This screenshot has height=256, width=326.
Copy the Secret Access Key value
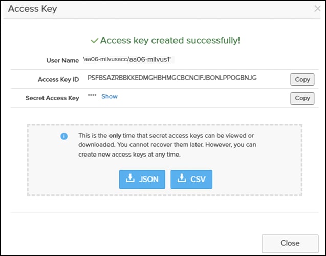click(x=302, y=98)
